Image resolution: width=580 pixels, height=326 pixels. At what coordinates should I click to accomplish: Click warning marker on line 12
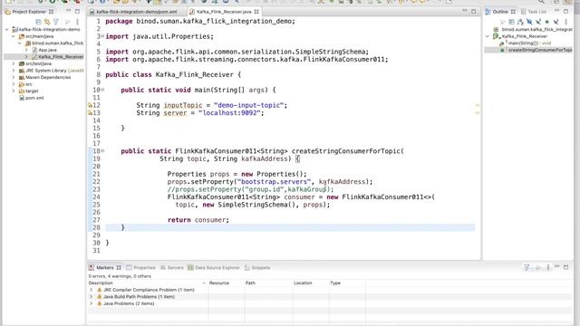pyautogui.click(x=90, y=105)
